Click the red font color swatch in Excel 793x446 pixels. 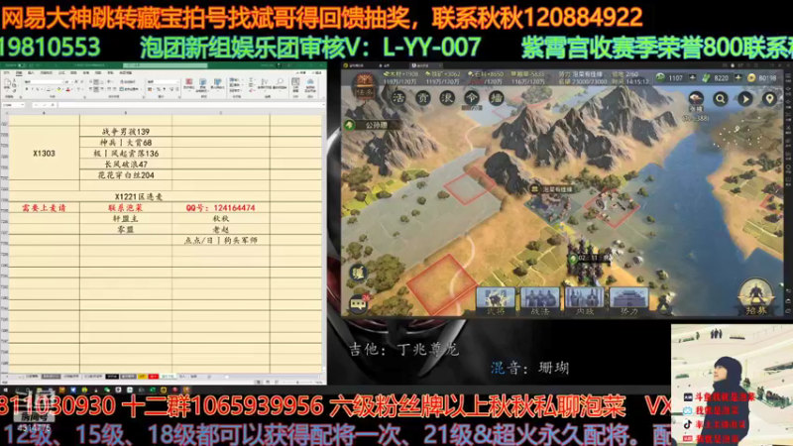coord(67,89)
